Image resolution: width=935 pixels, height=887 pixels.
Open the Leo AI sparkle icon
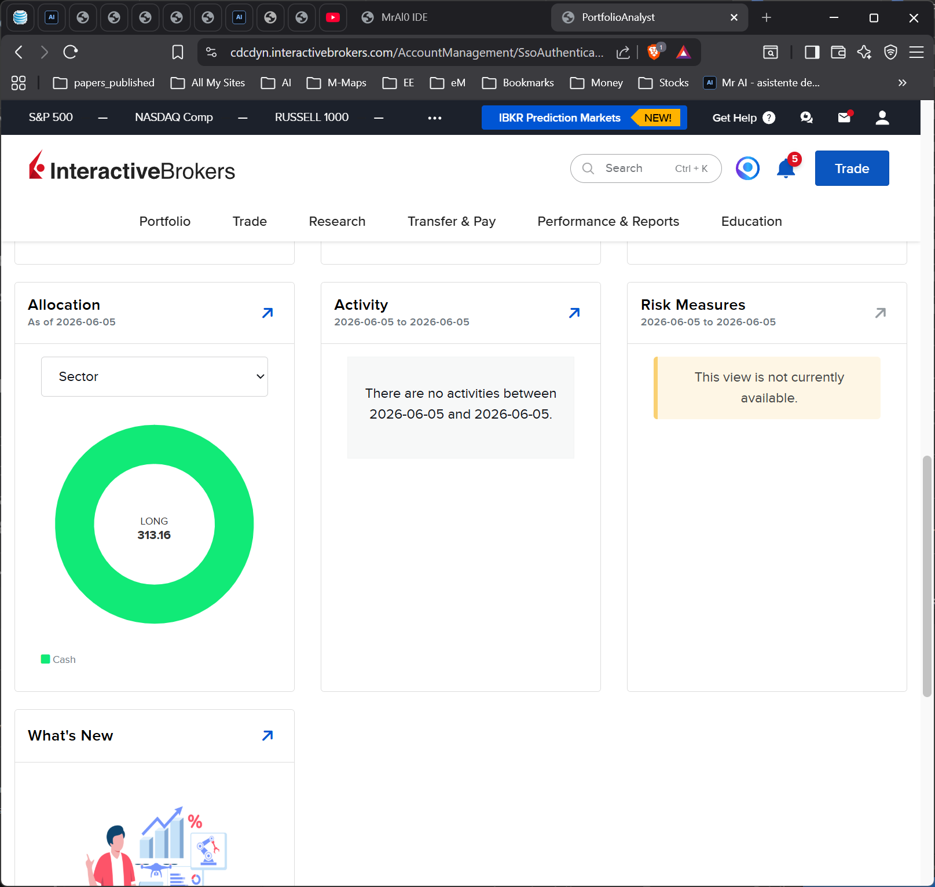click(x=864, y=52)
